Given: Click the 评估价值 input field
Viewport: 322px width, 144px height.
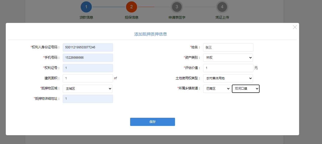Looking at the screenshot, I should (228, 68).
